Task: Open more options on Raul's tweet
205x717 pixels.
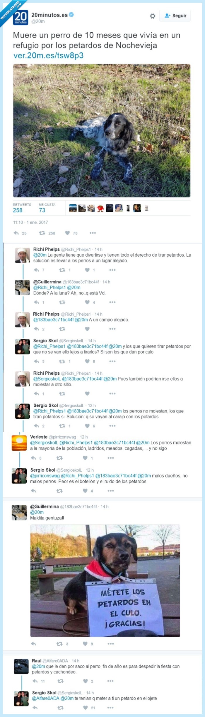Action: tap(110, 681)
